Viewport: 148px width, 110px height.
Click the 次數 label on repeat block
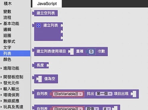pyautogui.click(x=101, y=51)
